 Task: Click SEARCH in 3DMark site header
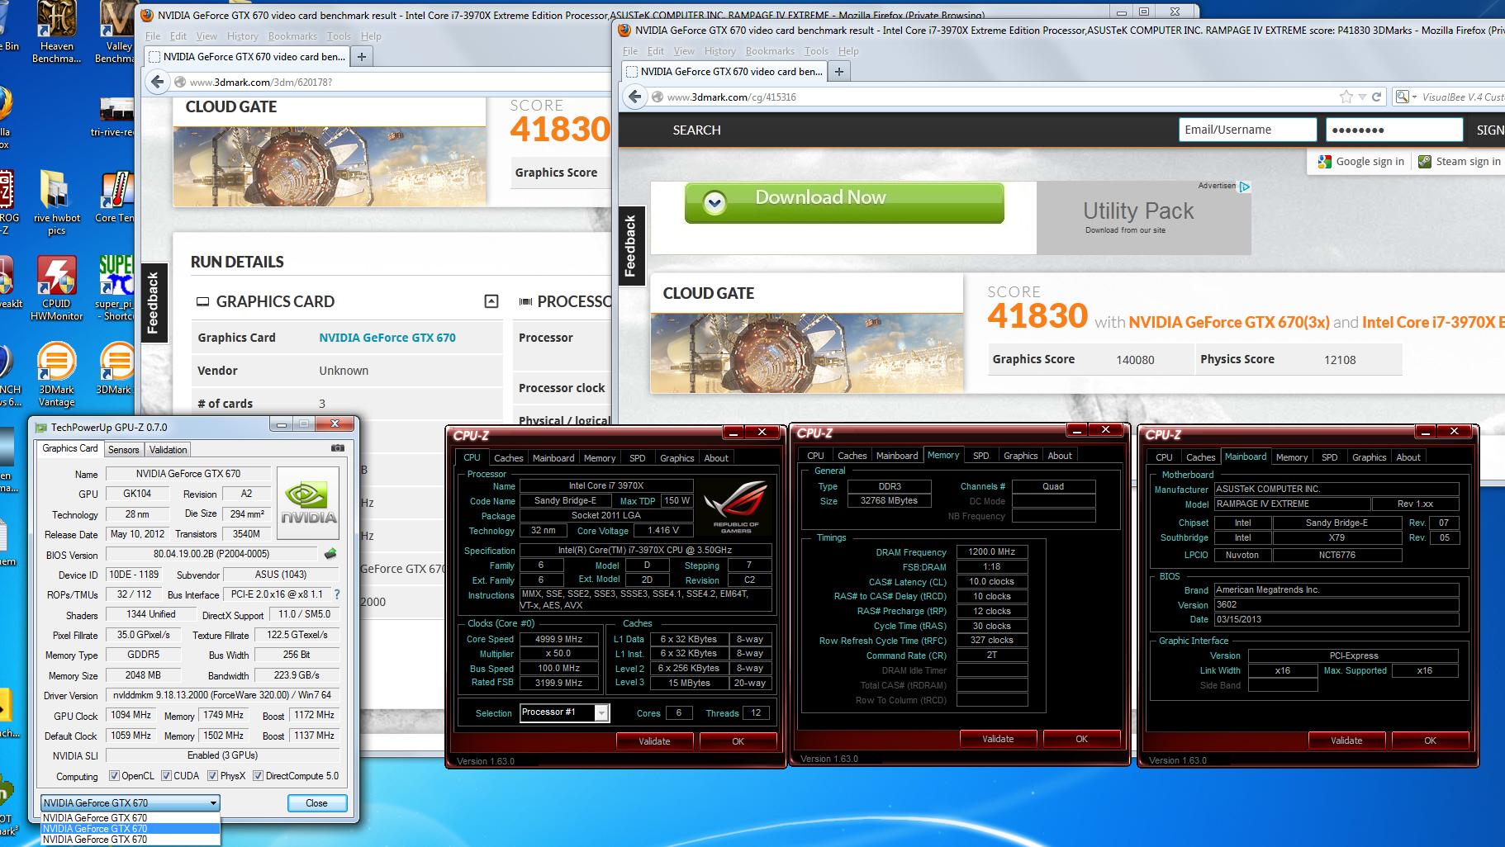696,130
